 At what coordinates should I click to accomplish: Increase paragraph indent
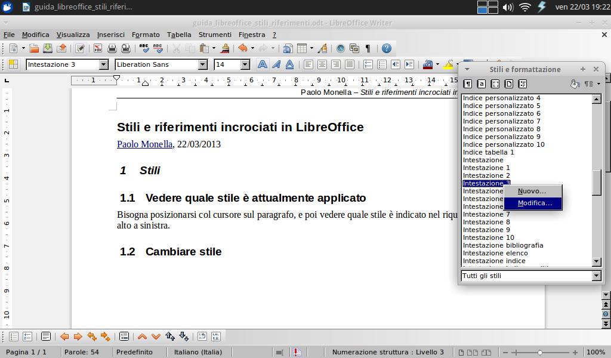click(409, 64)
